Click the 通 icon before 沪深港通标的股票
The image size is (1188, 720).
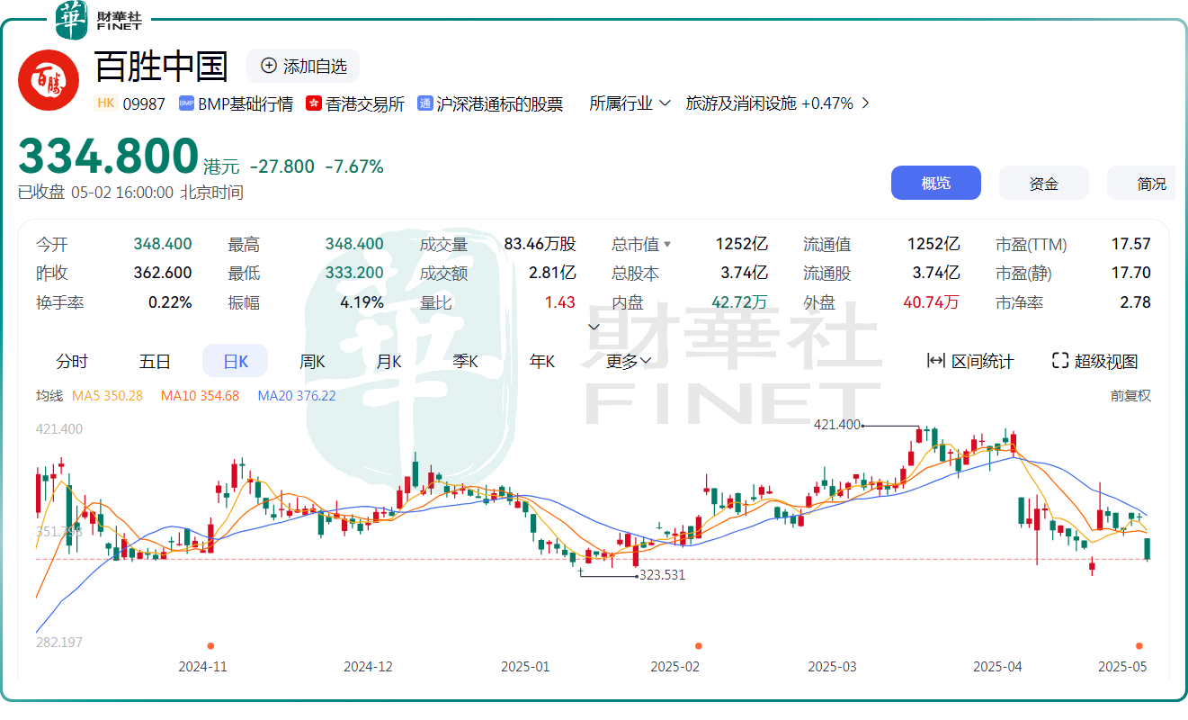(x=425, y=103)
